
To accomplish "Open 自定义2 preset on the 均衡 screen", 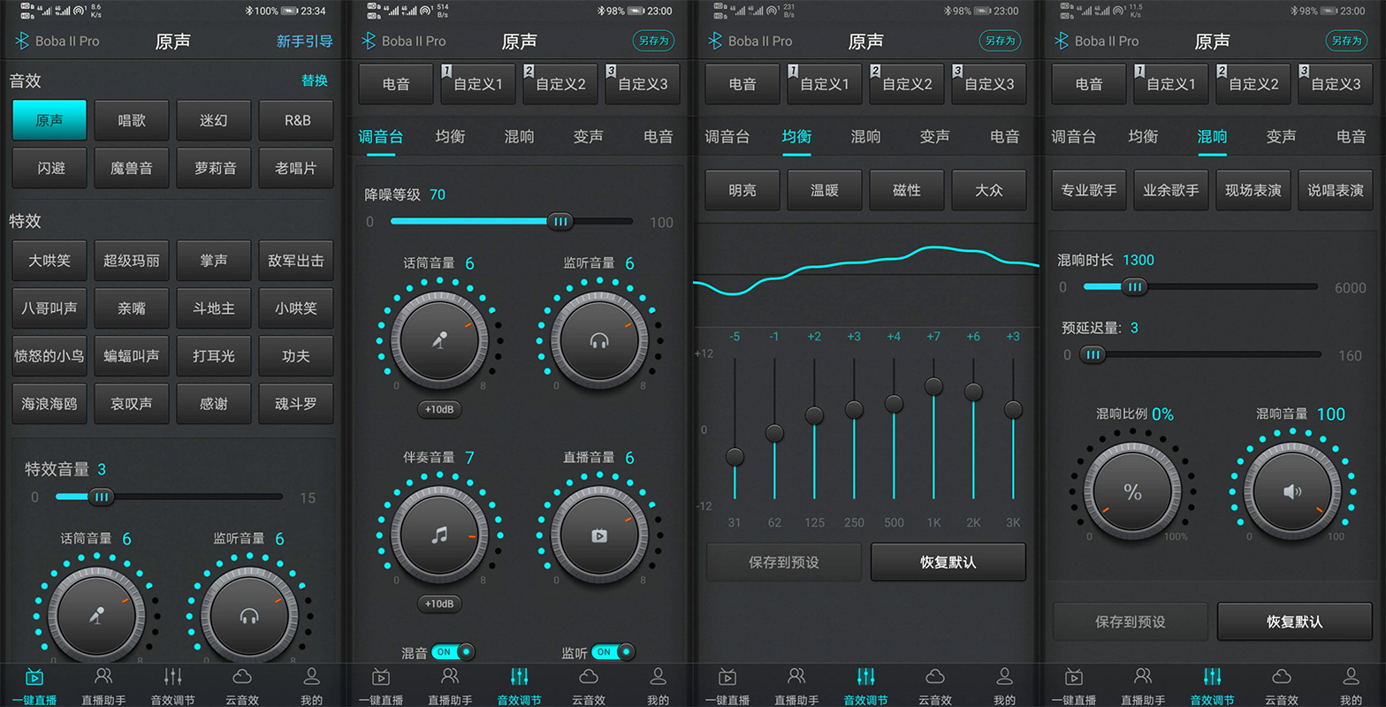I will (x=907, y=84).
